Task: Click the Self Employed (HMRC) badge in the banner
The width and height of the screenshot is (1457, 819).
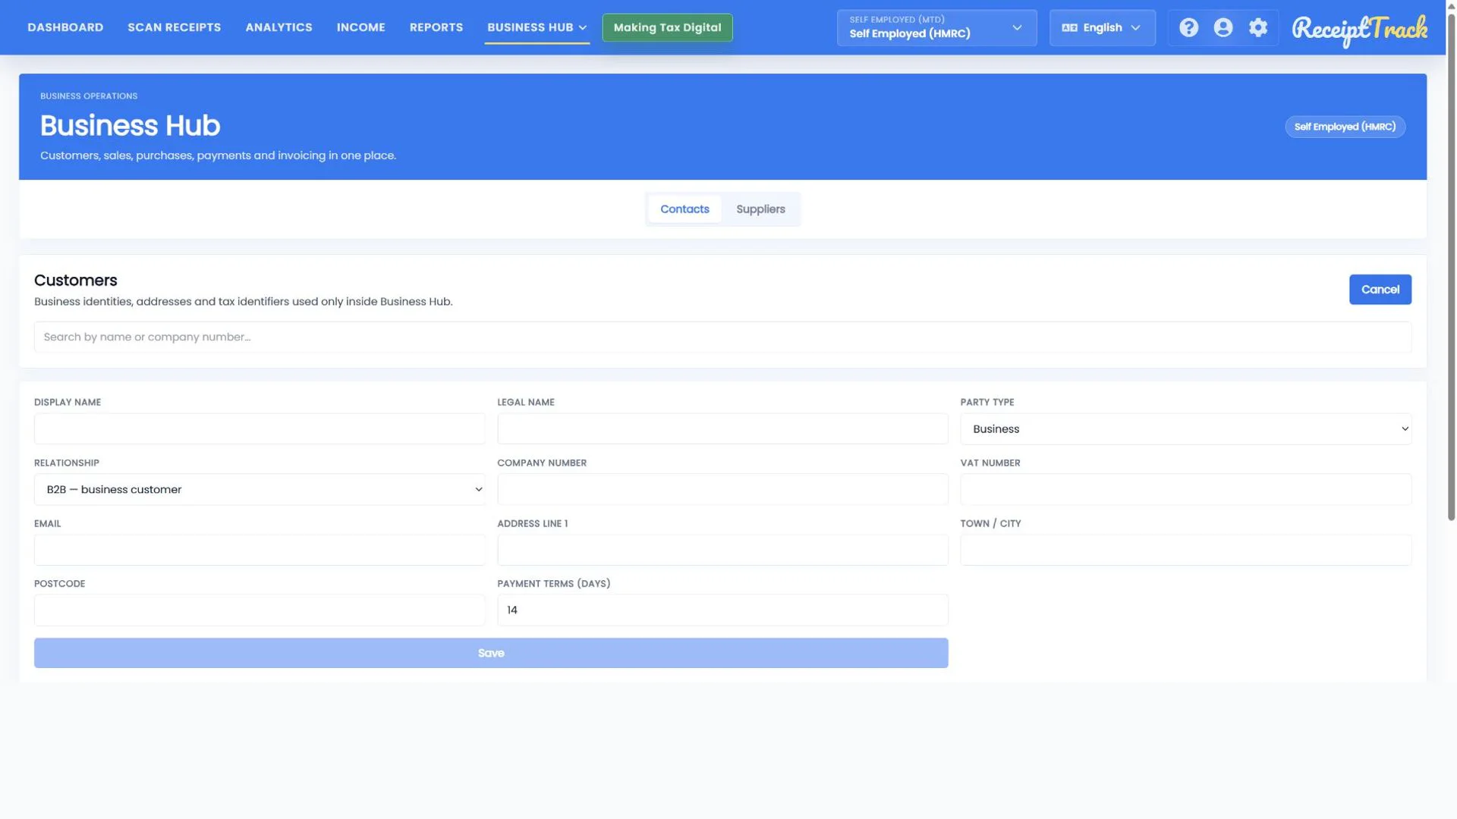Action: (x=1345, y=127)
